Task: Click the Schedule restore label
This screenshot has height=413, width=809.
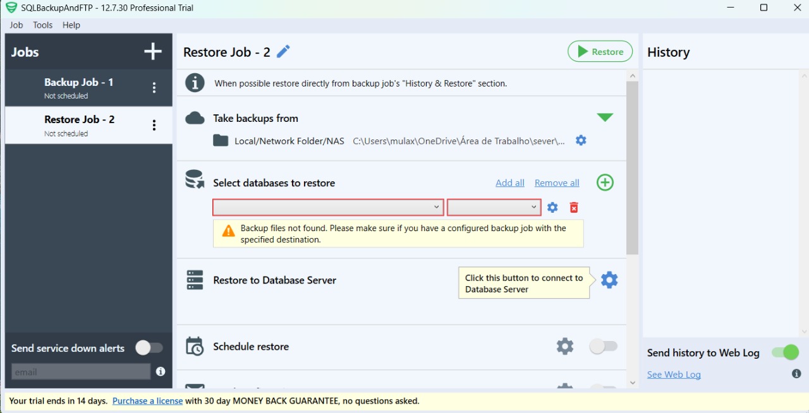Action: pos(251,346)
